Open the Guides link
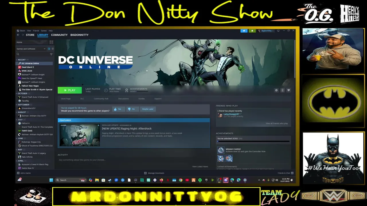The height and width of the screenshot is (206, 367). coord(141,99)
